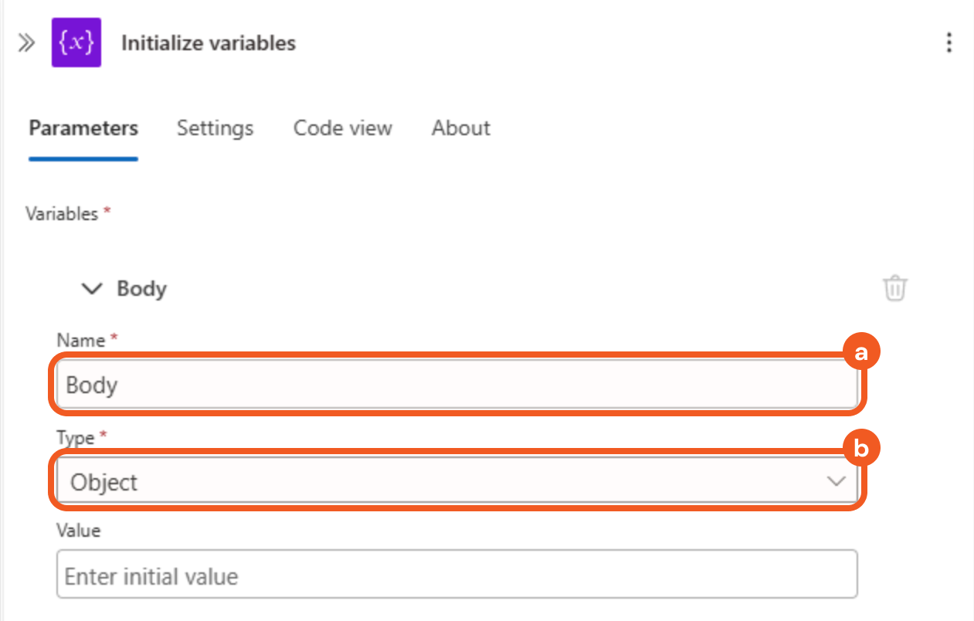Delete the Body variable with the trash icon
This screenshot has width=974, height=621.
tap(894, 288)
